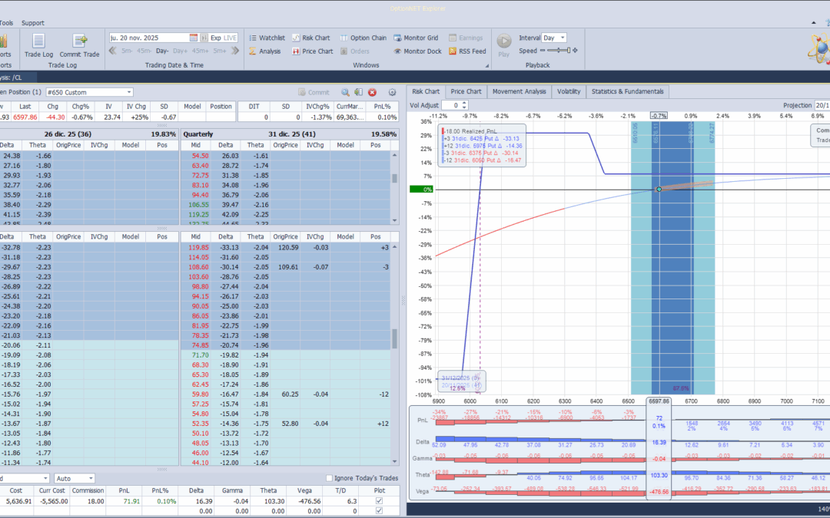Image resolution: width=830 pixels, height=518 pixels.
Task: Open the calendar date picker icon
Action: point(194,38)
